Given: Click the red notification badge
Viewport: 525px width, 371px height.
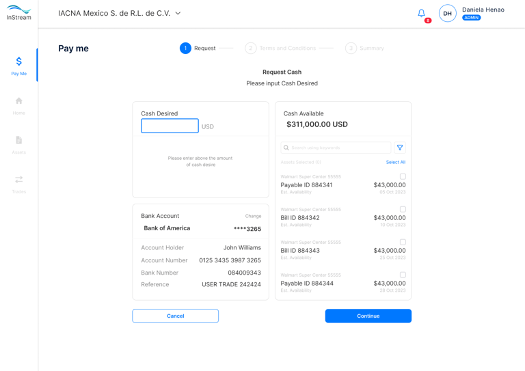Looking at the screenshot, I should tap(427, 20).
